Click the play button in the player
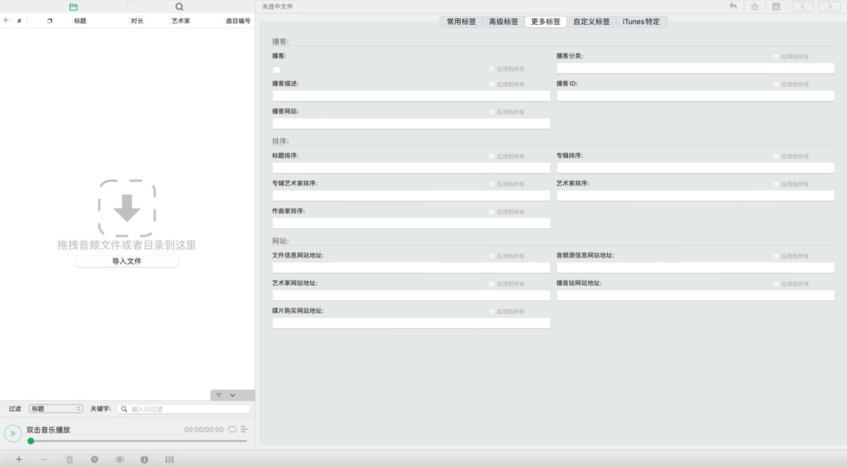The width and height of the screenshot is (847, 467). click(x=13, y=434)
